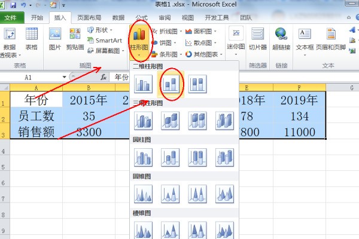Insert a 超链接 hyperlink
Screen dimensions: 359x239
click(281, 39)
